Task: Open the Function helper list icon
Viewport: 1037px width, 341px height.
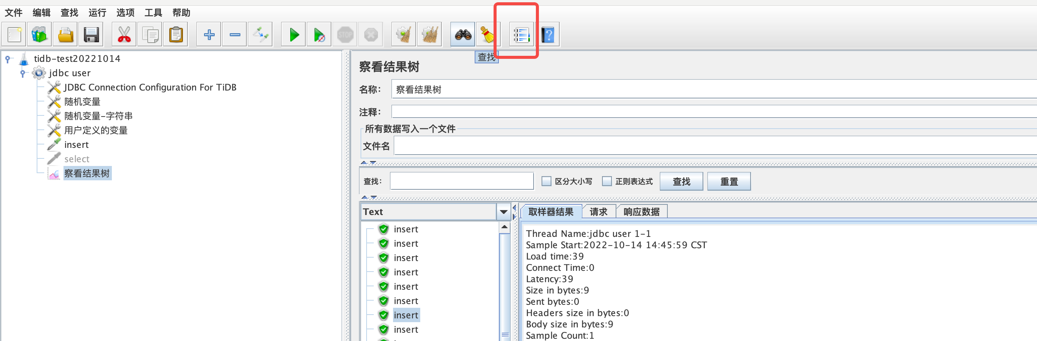Action: 521,35
